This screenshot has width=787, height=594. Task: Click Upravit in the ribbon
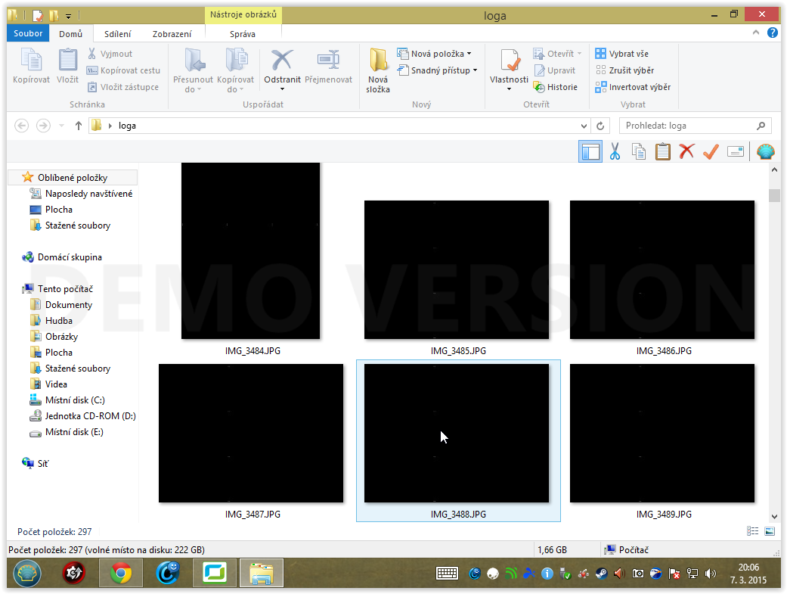point(554,70)
